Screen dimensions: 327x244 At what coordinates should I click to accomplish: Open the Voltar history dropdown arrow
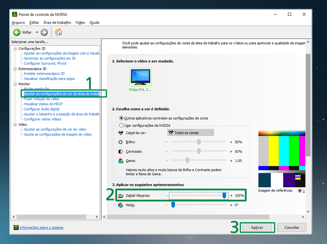(x=37, y=32)
